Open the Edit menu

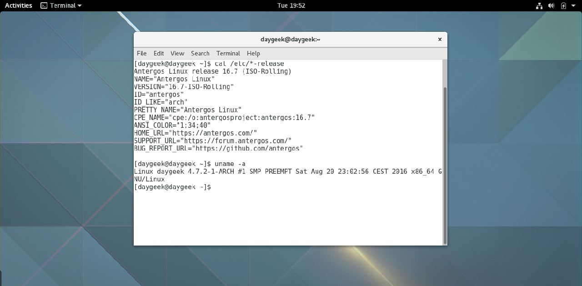point(159,53)
